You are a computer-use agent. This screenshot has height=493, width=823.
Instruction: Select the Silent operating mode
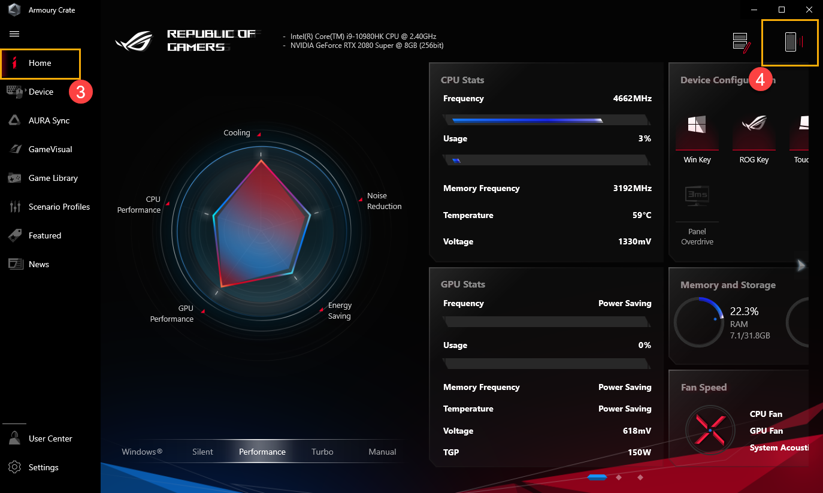point(202,452)
